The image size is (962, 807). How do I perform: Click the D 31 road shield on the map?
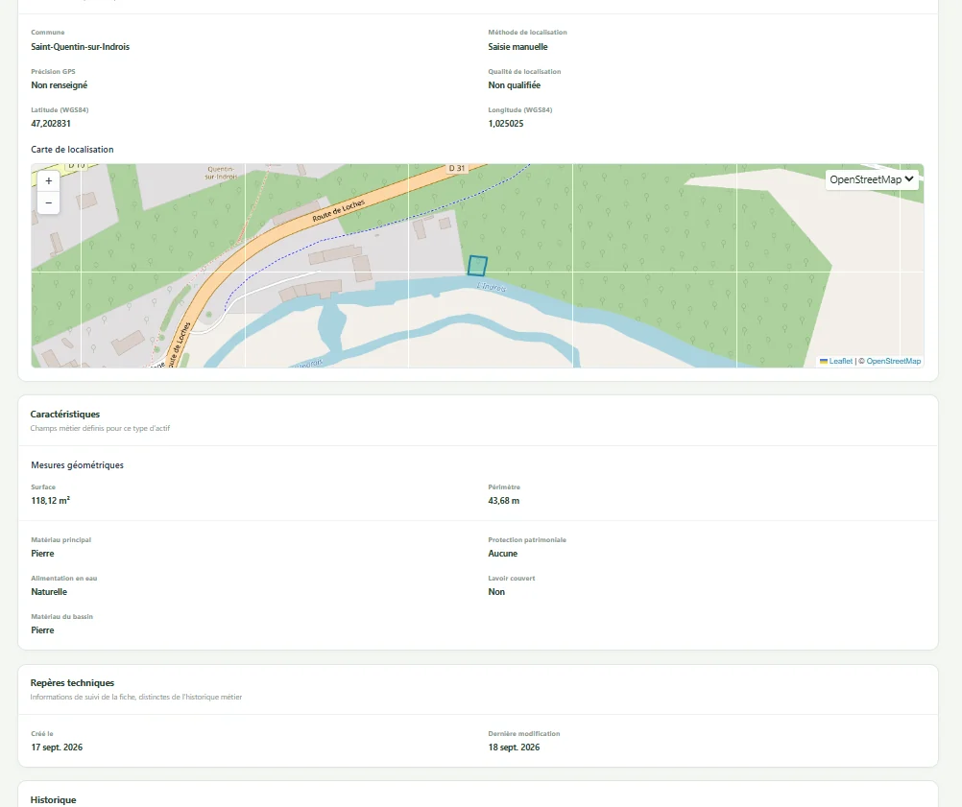tap(456, 168)
